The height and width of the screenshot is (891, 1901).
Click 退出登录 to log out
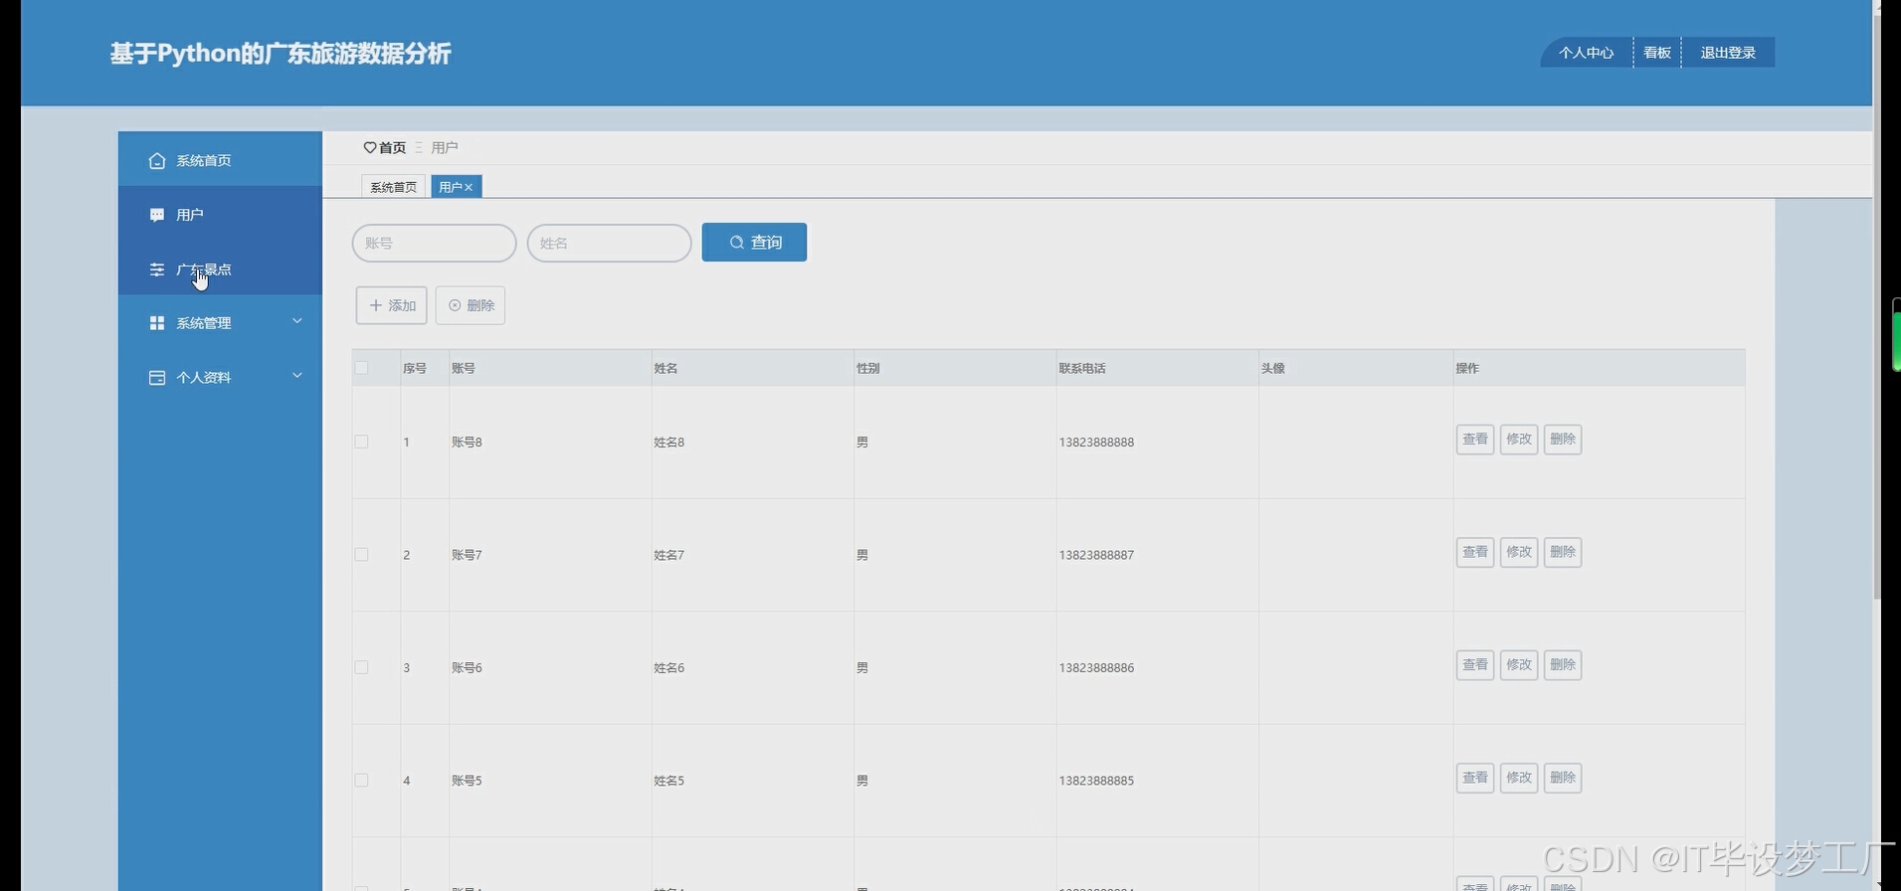click(1728, 53)
